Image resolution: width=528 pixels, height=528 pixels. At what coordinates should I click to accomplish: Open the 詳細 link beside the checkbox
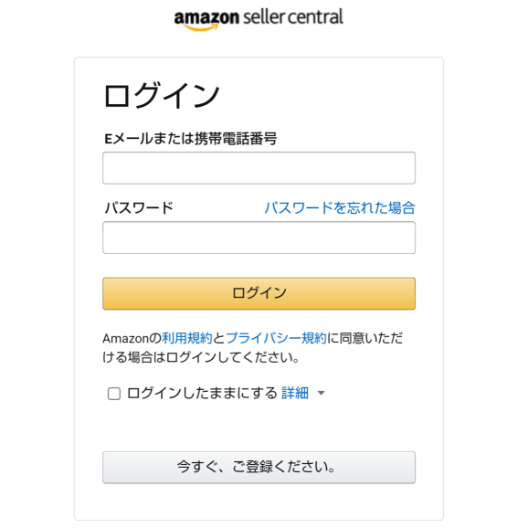[x=295, y=393]
